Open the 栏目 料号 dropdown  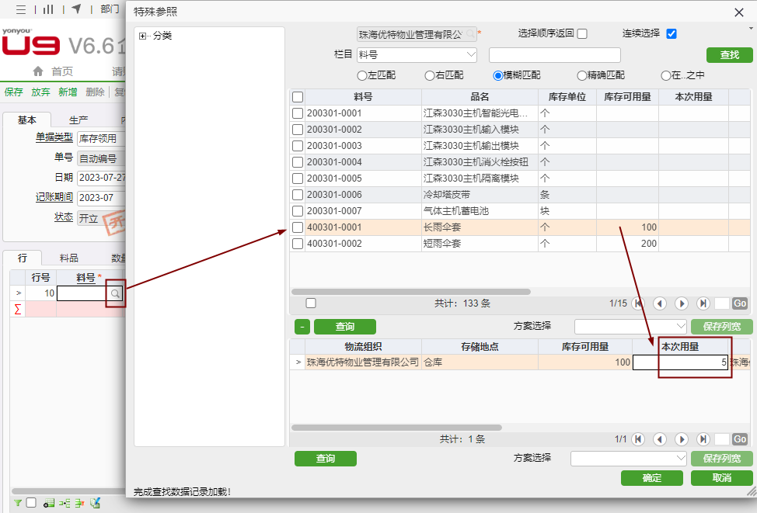click(471, 55)
